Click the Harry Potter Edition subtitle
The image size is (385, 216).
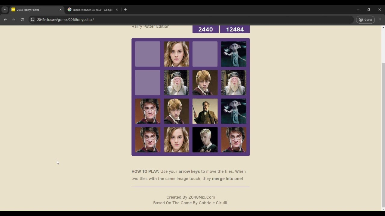[150, 27]
